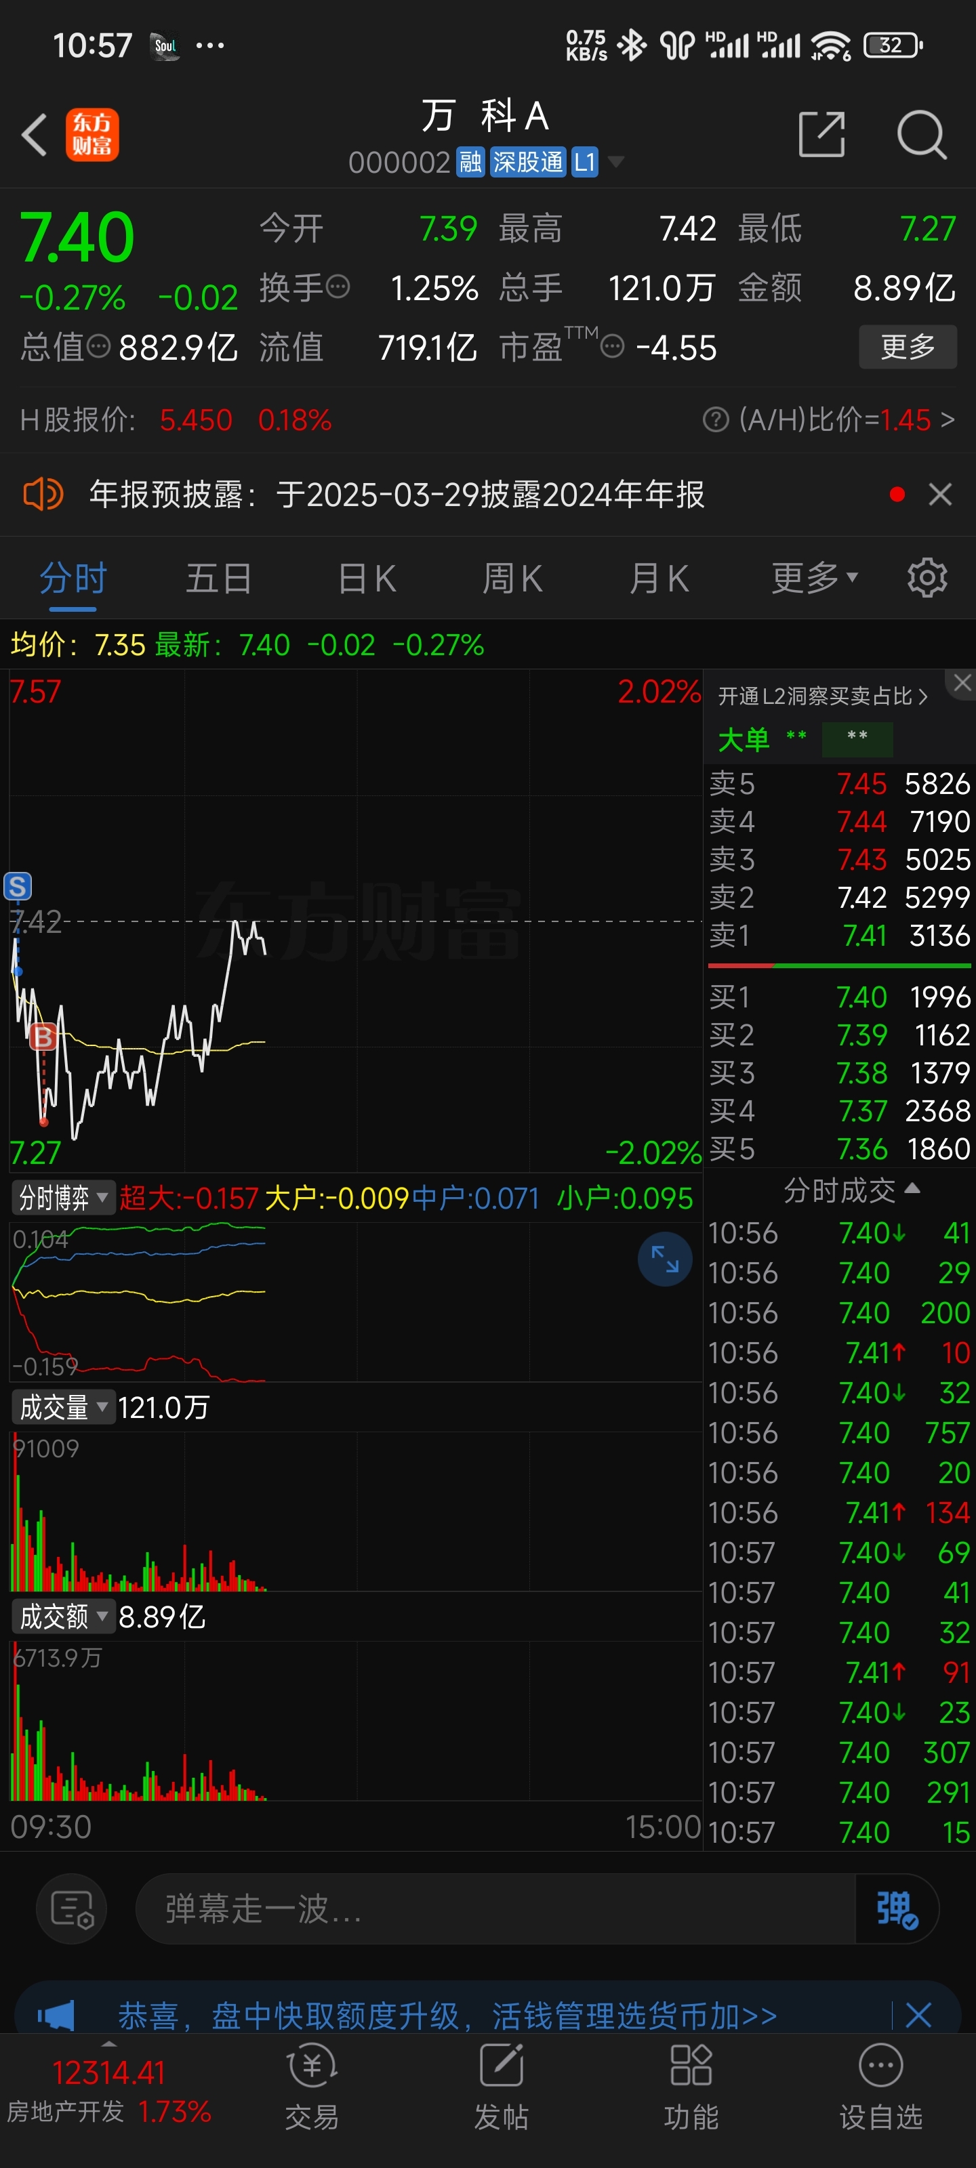
Task: Click the 更多 button in quote summary
Action: point(908,347)
